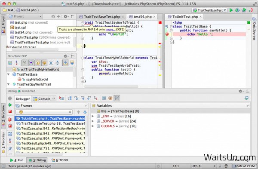Viewport: 258px width, 169px height.
Task: Click Collapse All in Structure toolbar
Action: (57, 63)
